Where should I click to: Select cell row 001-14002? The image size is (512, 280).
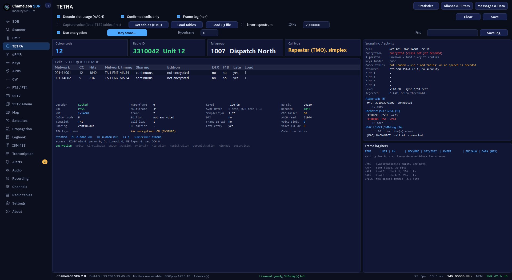click(x=206, y=78)
